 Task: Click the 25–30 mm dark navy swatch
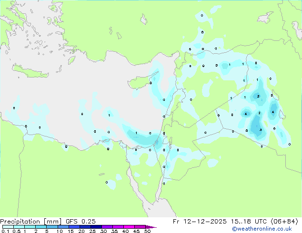(x=96, y=227)
